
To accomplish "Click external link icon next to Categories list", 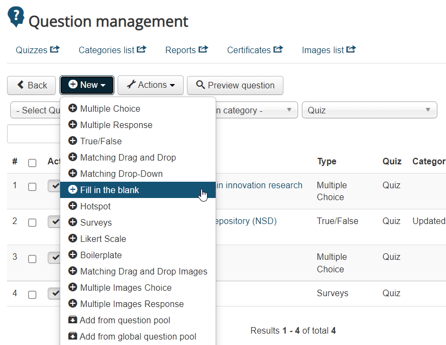I will [x=141, y=49].
